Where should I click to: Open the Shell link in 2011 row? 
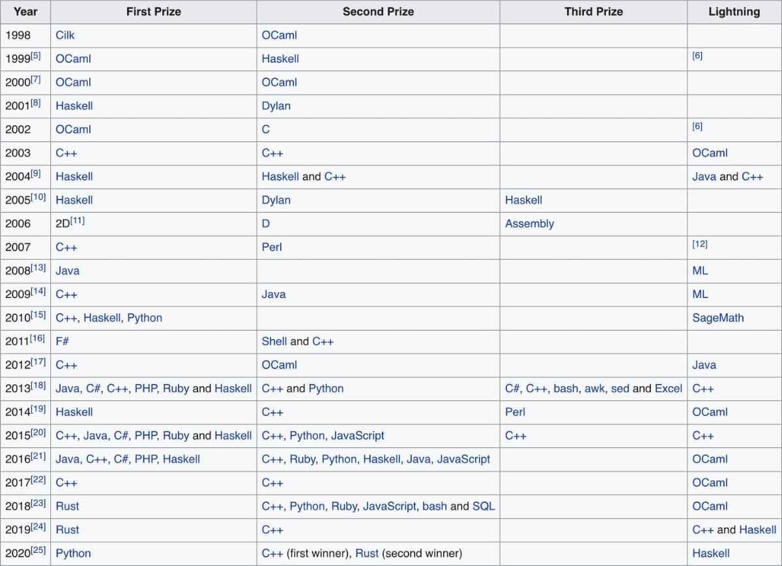click(274, 341)
